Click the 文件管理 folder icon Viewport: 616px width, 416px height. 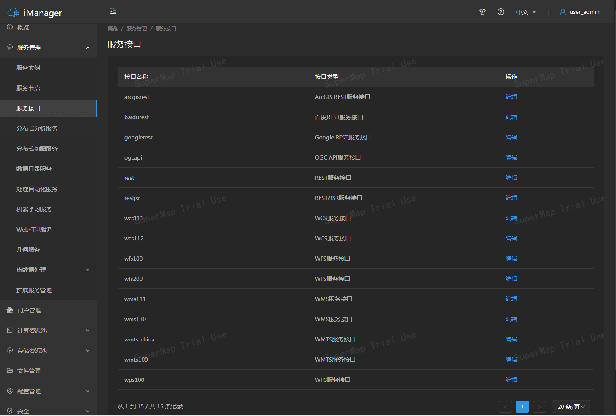point(10,371)
